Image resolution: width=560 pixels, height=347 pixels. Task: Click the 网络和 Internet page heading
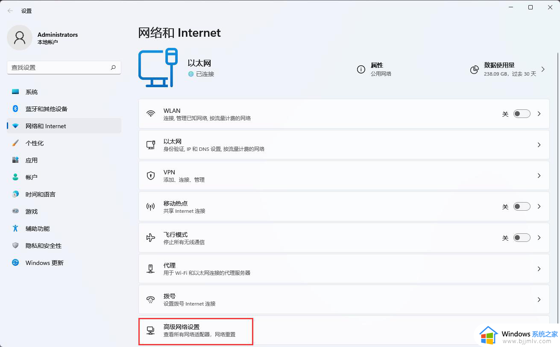(179, 33)
